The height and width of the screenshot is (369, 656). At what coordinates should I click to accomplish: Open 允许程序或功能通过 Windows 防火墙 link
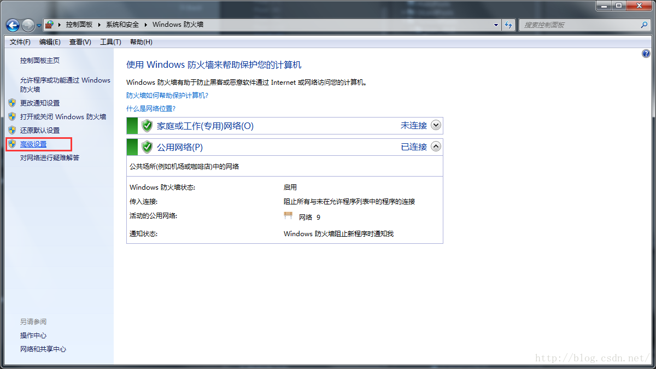pyautogui.click(x=65, y=85)
